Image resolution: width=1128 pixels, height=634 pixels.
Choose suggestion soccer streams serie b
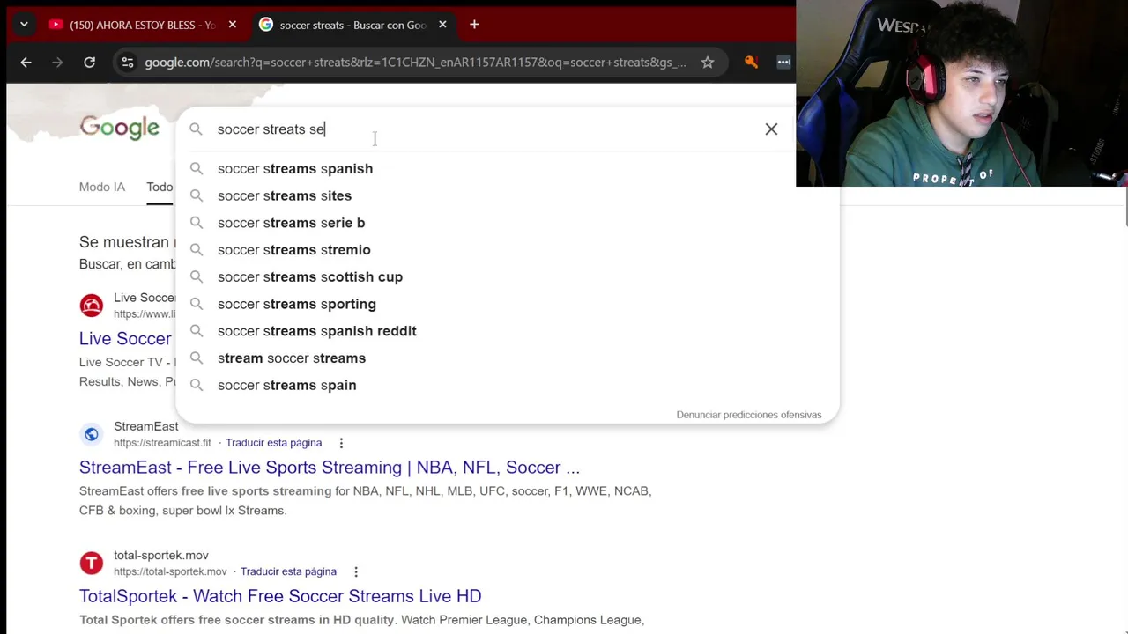[x=507, y=223]
